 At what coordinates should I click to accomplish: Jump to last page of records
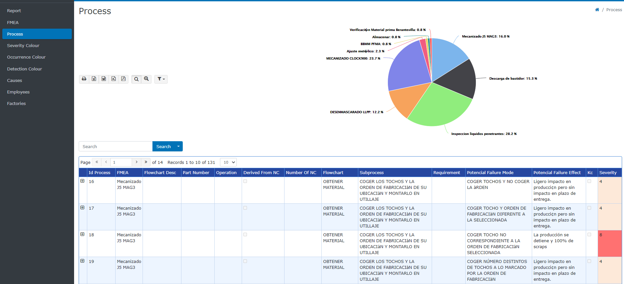coord(146,162)
